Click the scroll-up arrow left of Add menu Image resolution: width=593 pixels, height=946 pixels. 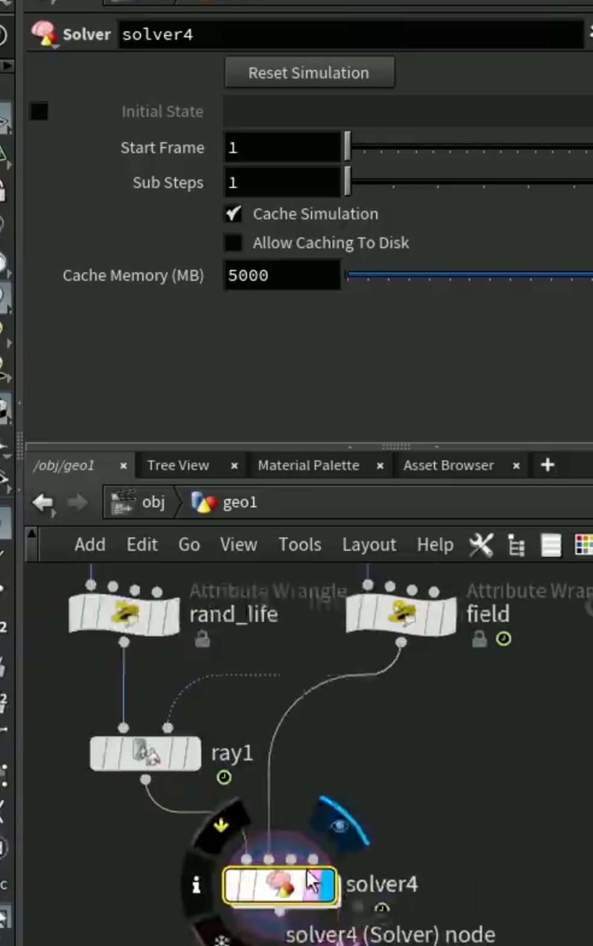point(32,533)
